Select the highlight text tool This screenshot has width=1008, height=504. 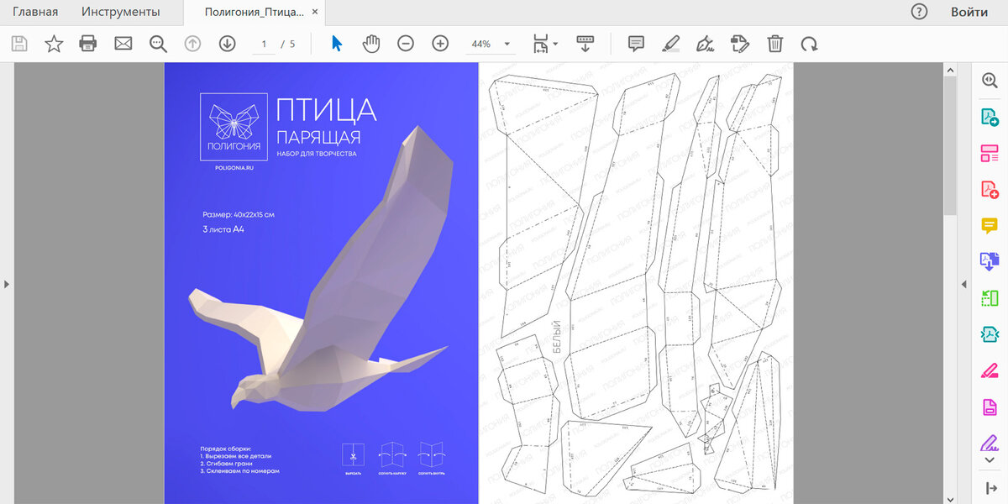670,44
